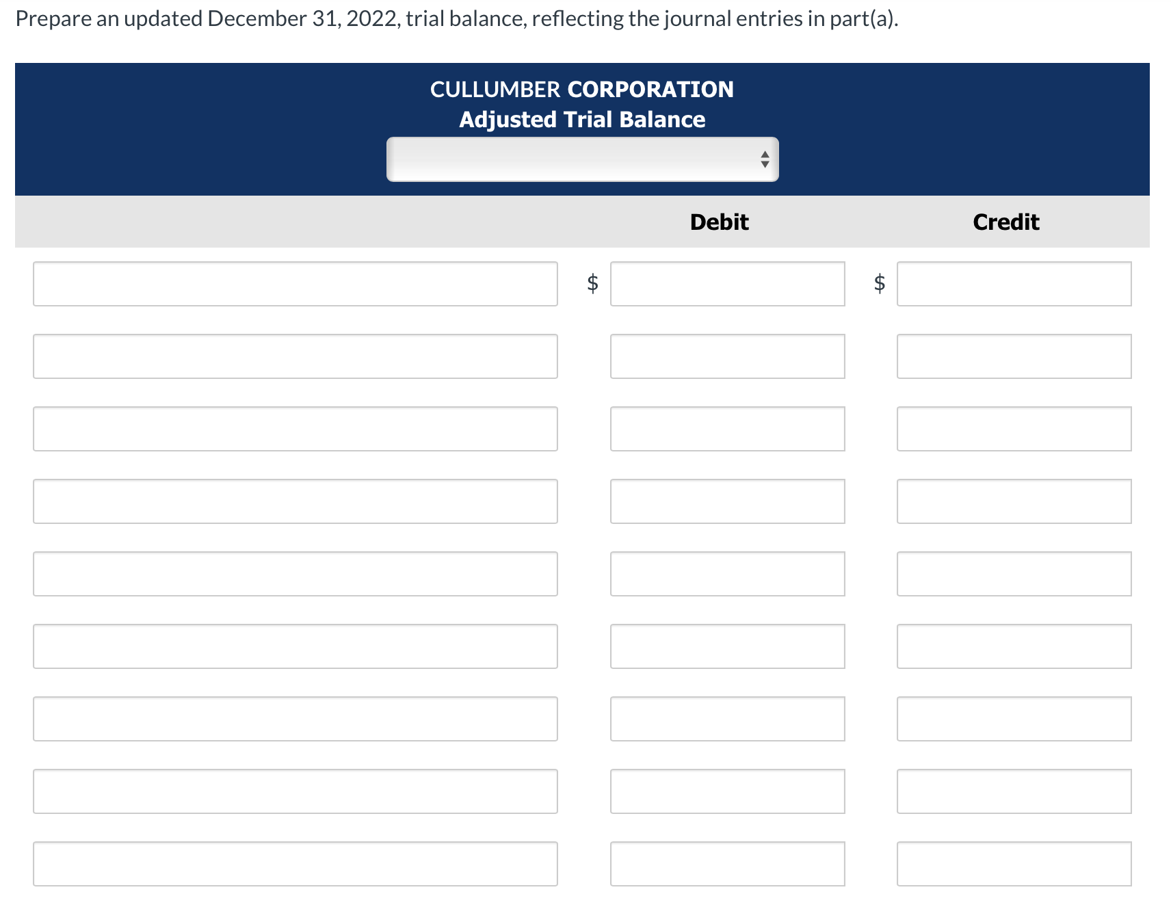Click the Debit field in row three
This screenshot has height=907, width=1171.
click(x=727, y=429)
